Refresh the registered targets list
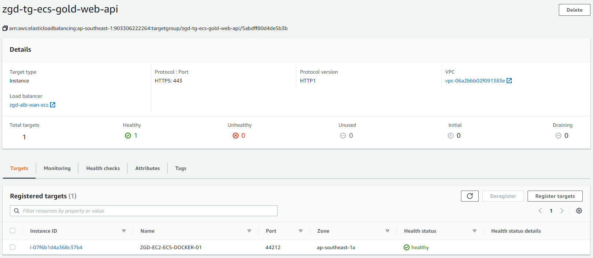 469,196
